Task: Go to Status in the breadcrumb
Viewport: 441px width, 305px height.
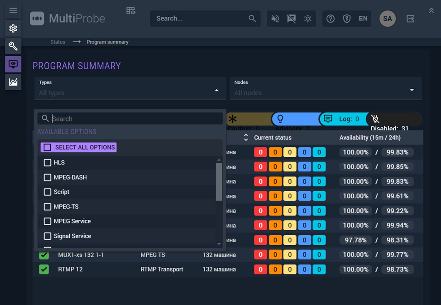Action: tap(58, 42)
